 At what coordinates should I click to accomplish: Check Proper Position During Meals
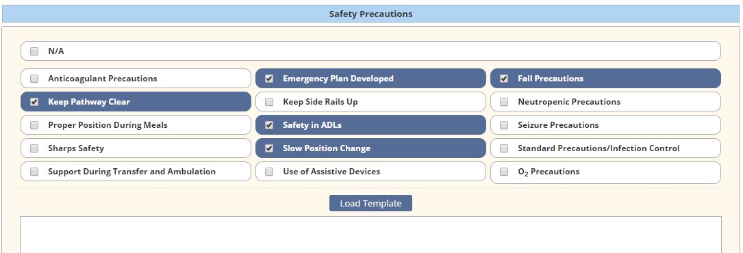(34, 125)
